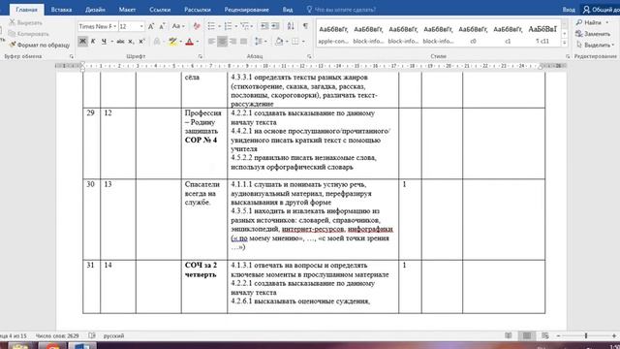Open Заменить replace dialog
620x349 pixels.
coord(593,34)
